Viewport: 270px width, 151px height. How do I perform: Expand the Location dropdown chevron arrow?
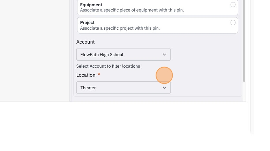coord(164,88)
